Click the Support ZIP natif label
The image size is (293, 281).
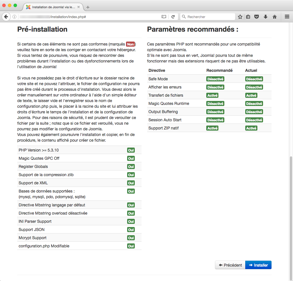coord(164,128)
